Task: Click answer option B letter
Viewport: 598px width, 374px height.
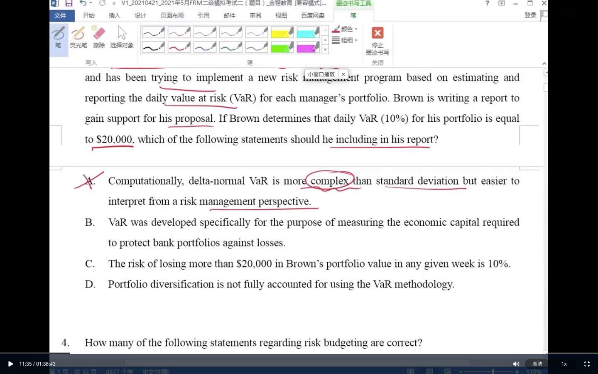Action: click(90, 222)
